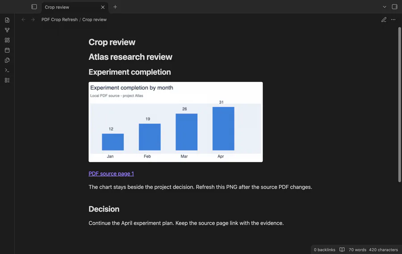Screen dimensions: 402x254
Task: Navigate back with left arrow
Action: coord(23,20)
